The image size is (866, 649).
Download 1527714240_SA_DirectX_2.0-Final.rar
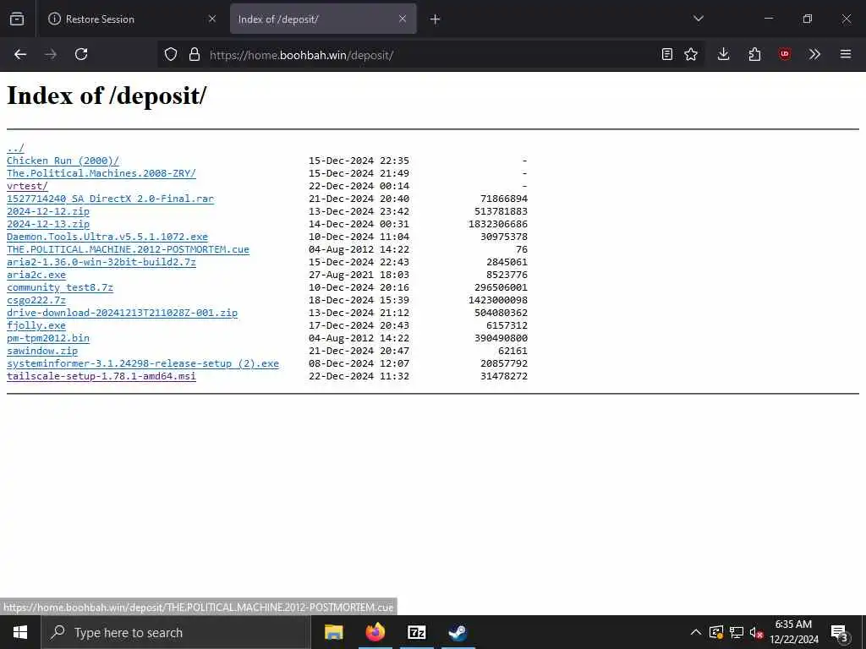(111, 199)
